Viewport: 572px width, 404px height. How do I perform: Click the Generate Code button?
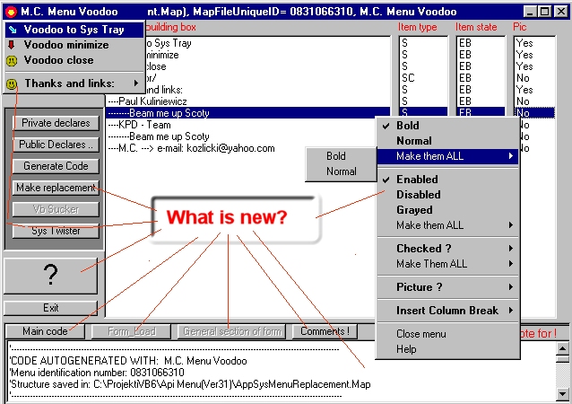point(55,166)
